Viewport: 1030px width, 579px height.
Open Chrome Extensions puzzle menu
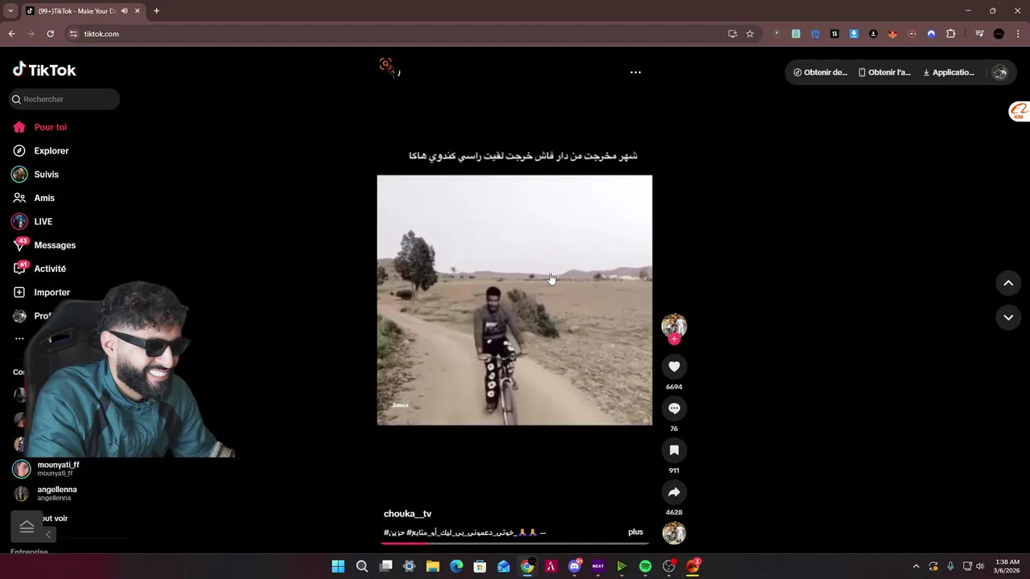coord(951,34)
